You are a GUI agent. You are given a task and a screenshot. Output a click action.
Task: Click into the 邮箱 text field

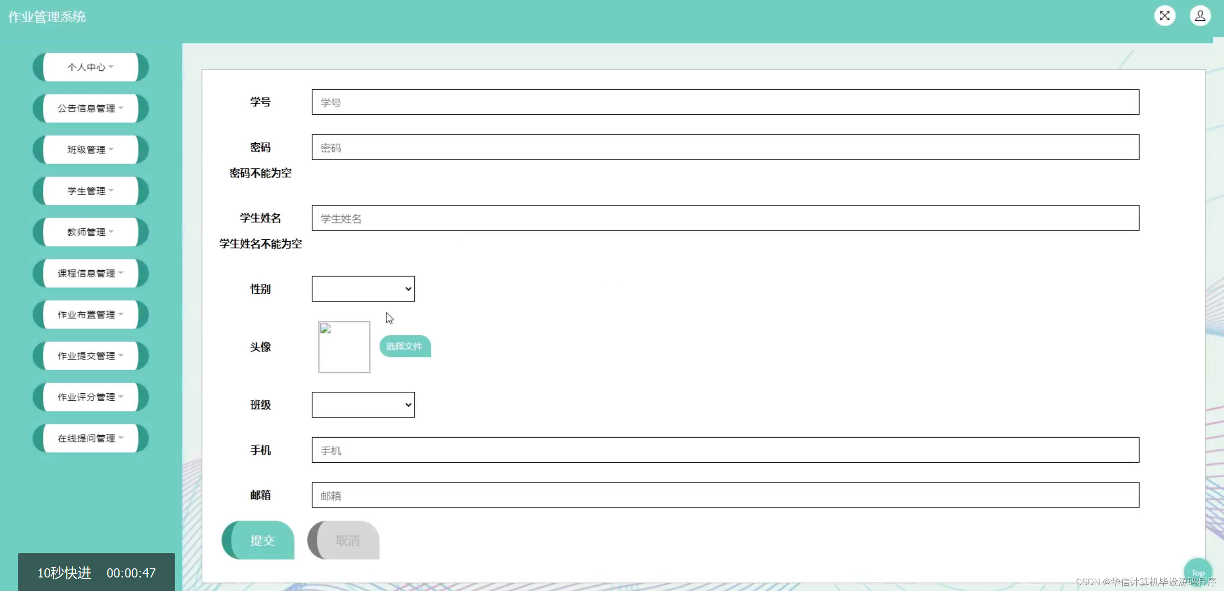click(725, 495)
